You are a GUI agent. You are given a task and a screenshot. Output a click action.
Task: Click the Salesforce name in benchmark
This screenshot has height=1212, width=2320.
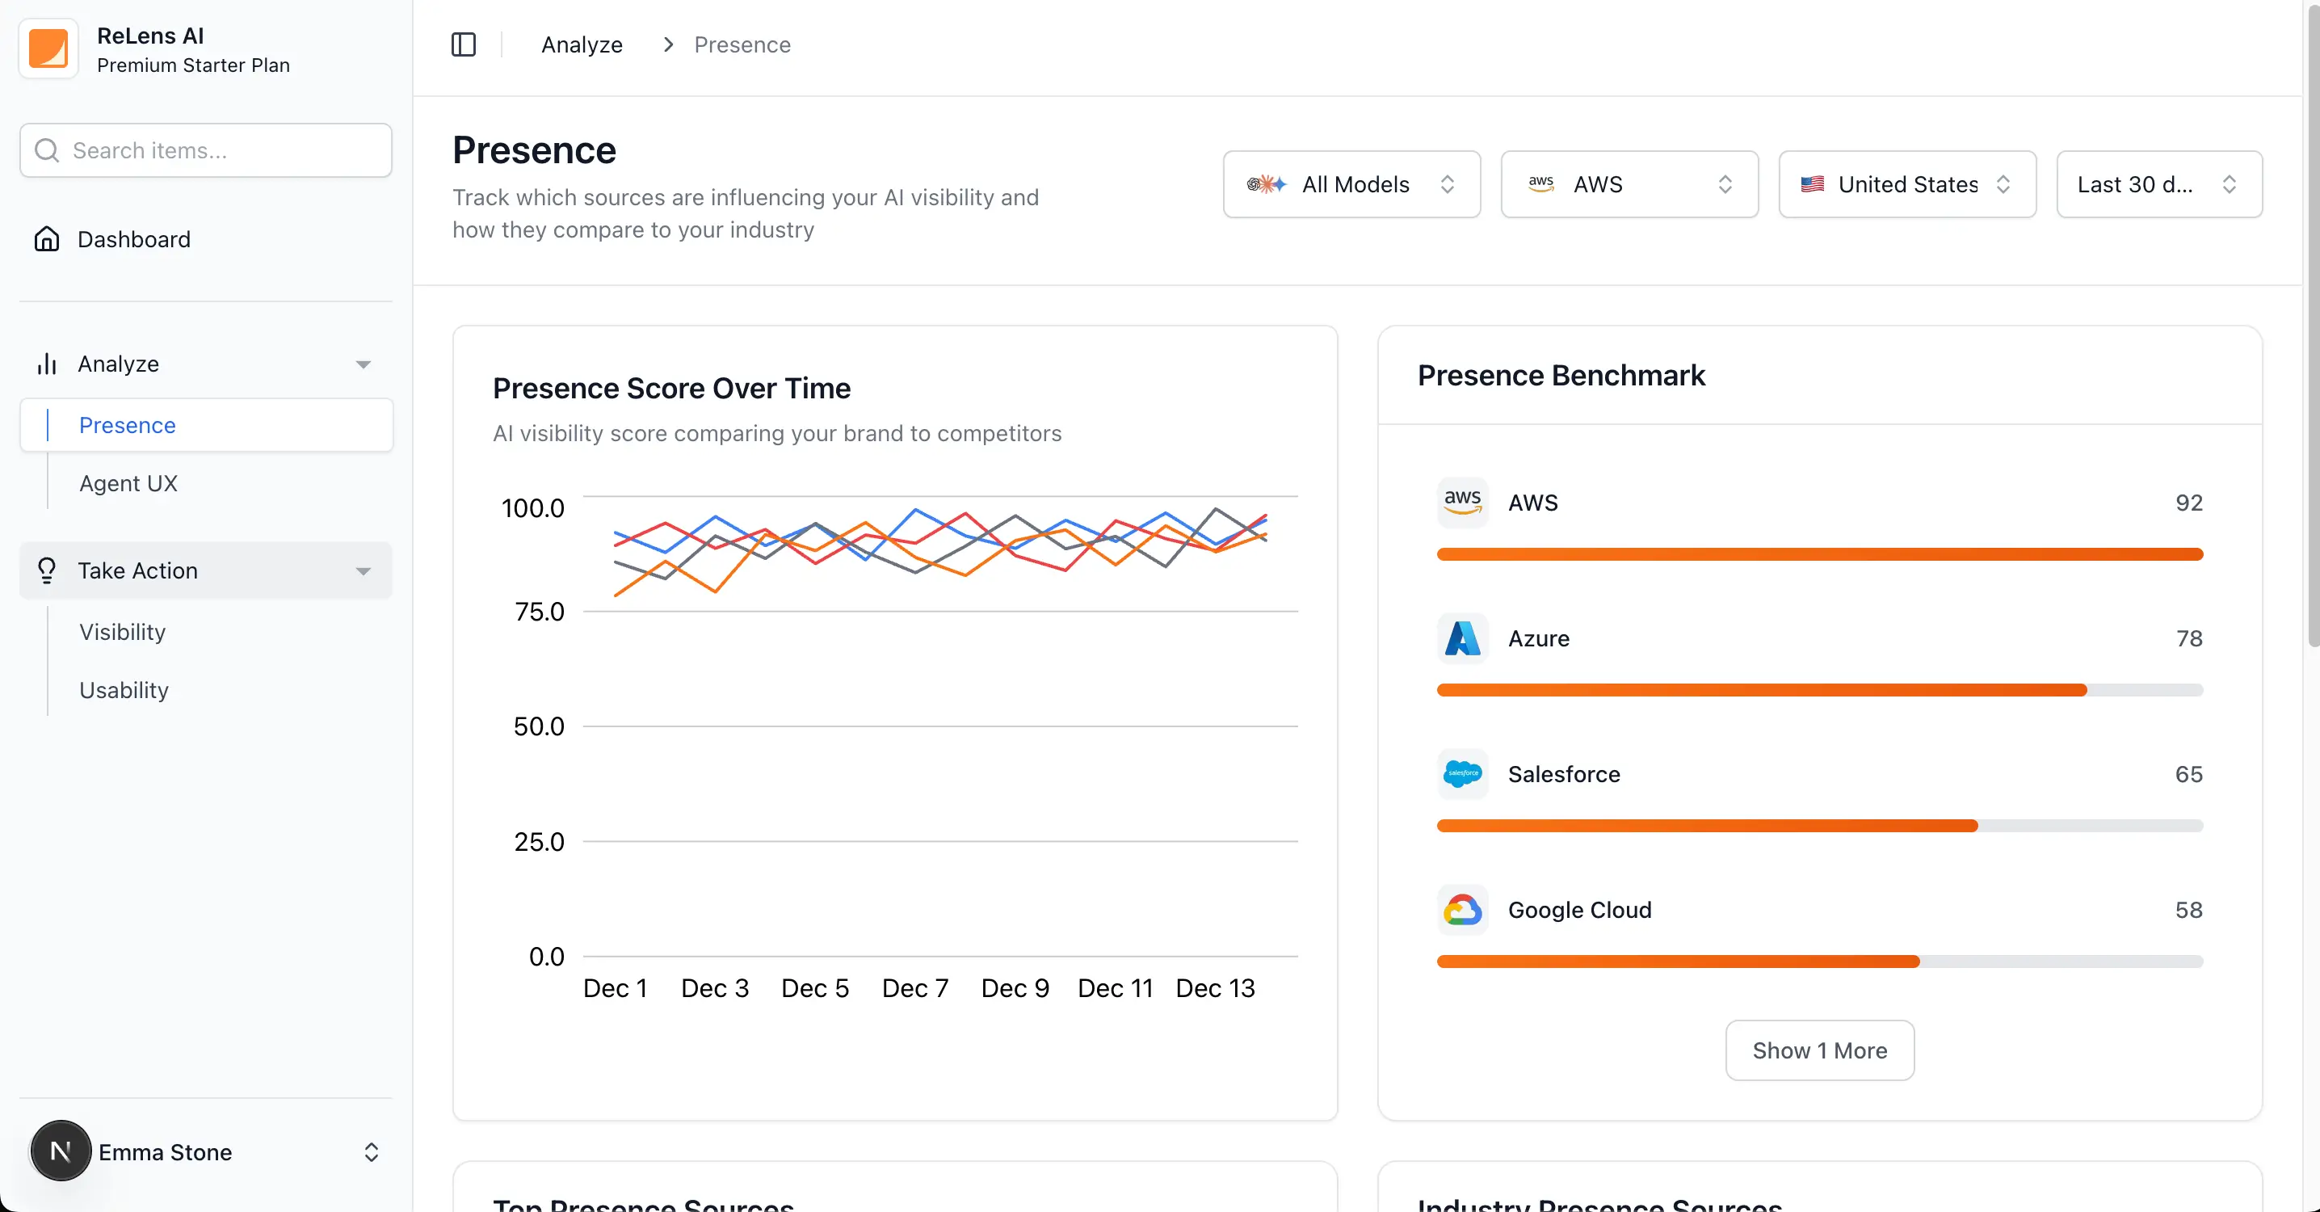(1563, 774)
